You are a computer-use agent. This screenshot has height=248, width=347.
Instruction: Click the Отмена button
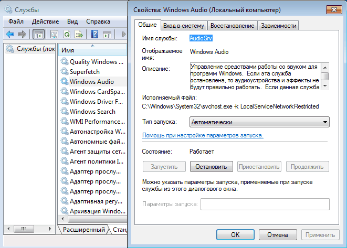click(278, 234)
